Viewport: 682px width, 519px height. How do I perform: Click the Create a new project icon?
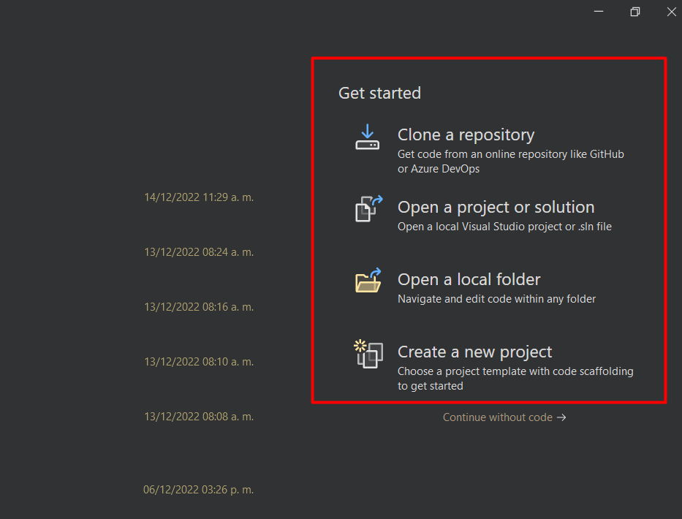(368, 355)
